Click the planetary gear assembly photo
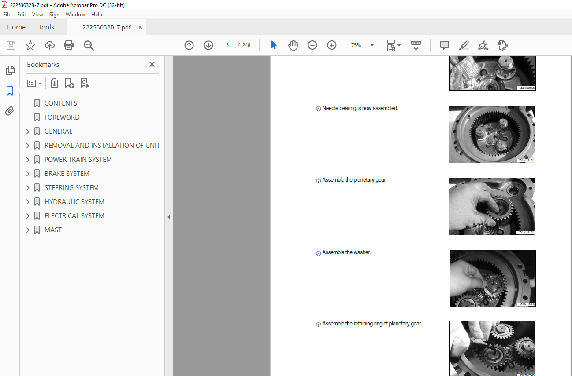 [492, 206]
